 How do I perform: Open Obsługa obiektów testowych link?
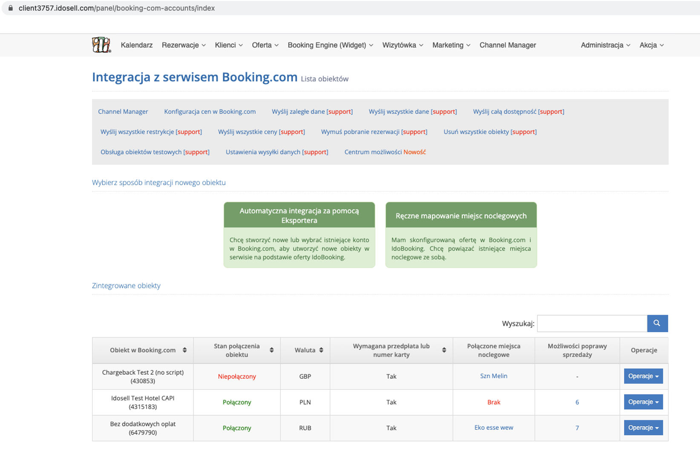155,152
